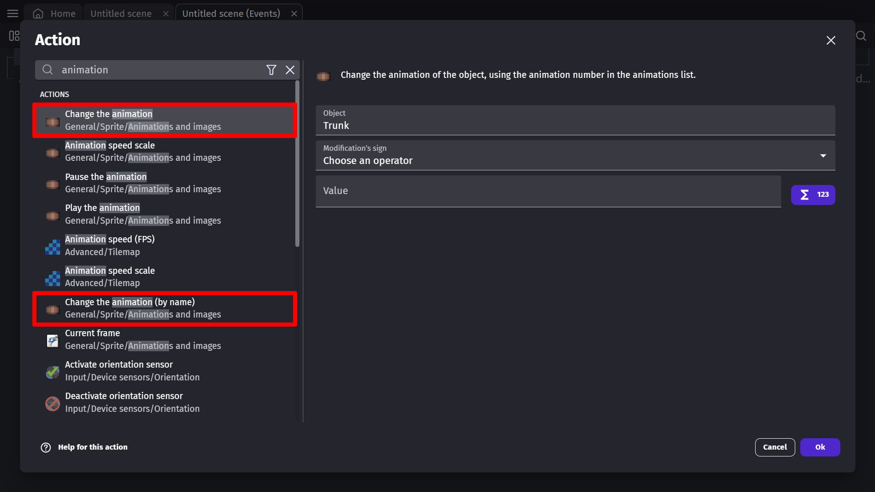Click the actions list vertical scrollbar

coord(298,164)
